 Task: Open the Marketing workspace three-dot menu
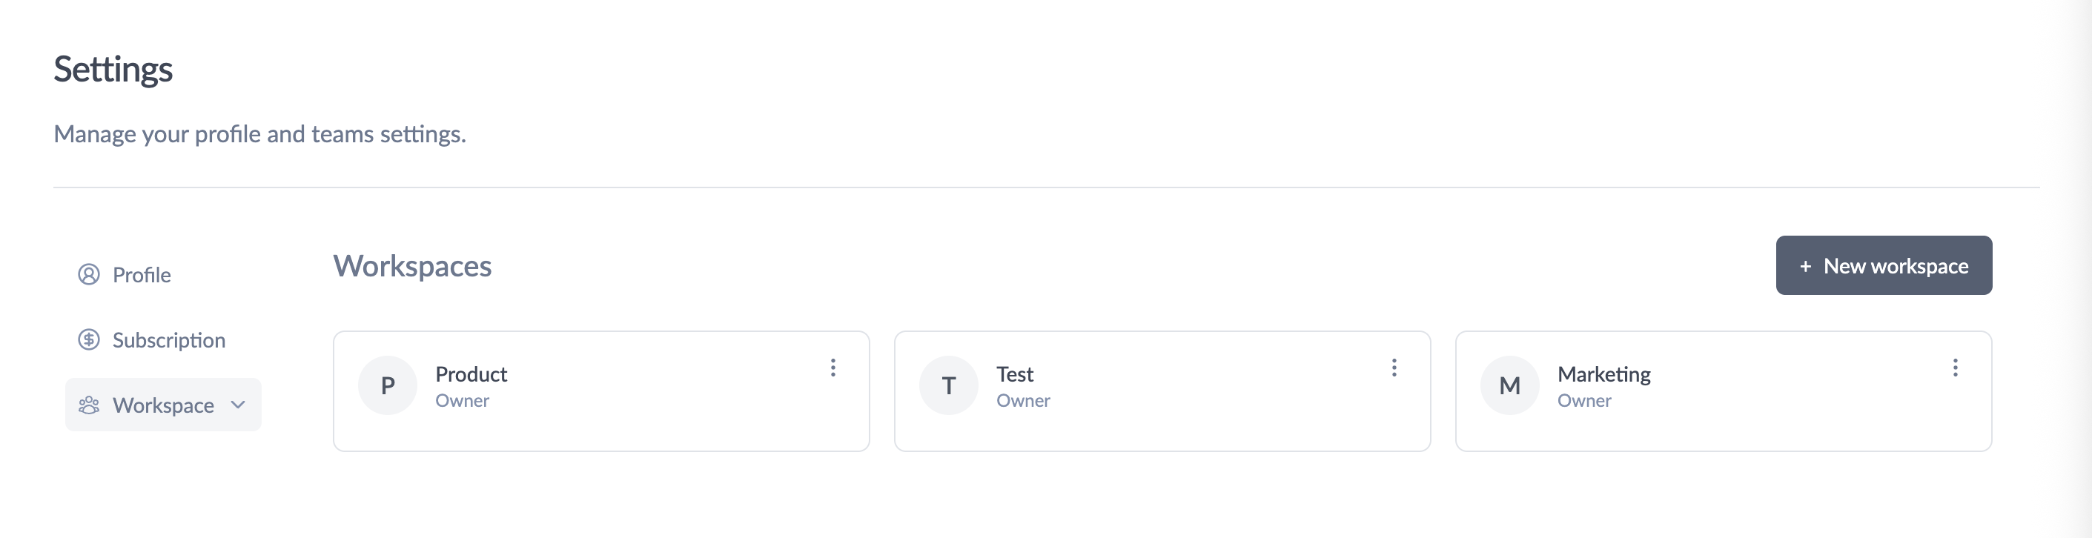click(1955, 368)
